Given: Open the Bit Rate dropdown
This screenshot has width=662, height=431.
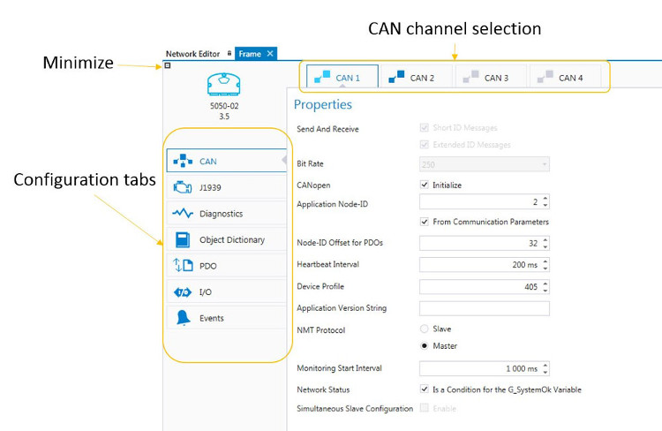Looking at the screenshot, I should [485, 164].
